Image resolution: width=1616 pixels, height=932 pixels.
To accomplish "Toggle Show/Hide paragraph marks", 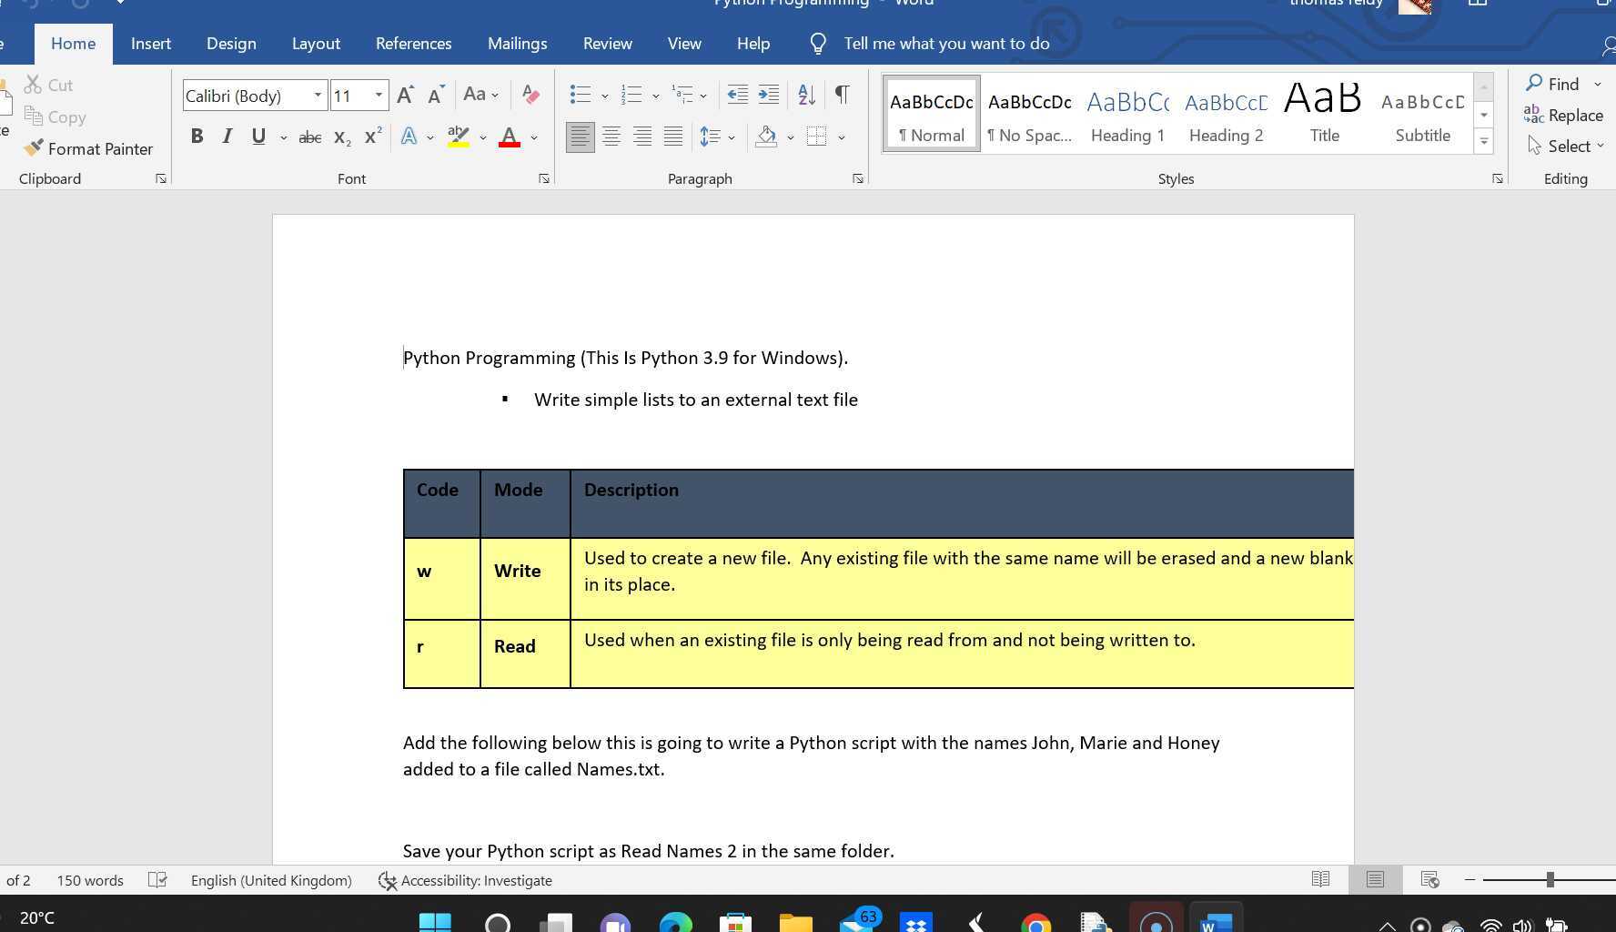I will 842,95.
